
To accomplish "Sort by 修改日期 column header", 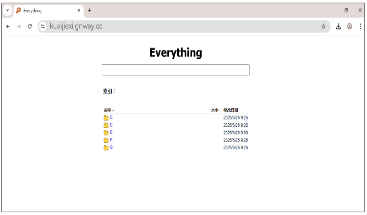I will tap(231, 110).
